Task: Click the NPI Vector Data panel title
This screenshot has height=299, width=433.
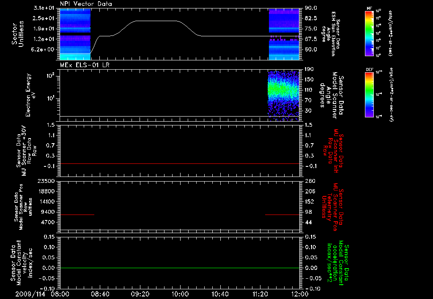Action: click(86, 4)
